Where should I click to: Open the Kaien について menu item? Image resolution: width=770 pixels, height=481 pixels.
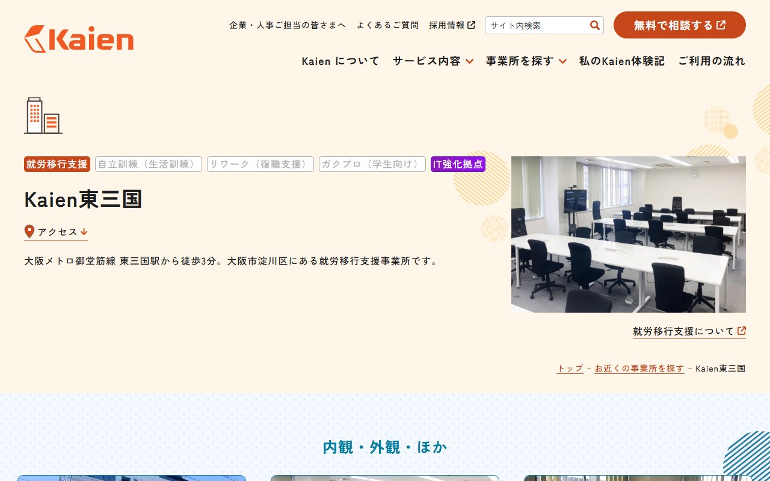[340, 61]
